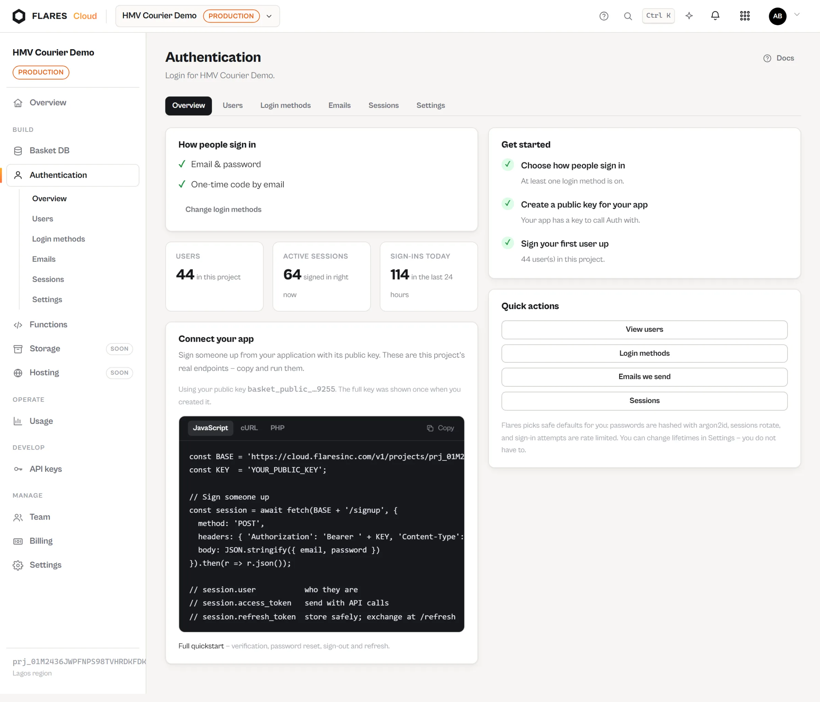Open Billing section

(x=73, y=541)
